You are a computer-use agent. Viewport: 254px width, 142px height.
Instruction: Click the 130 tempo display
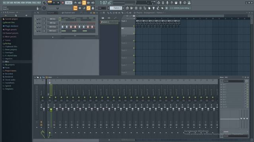tap(68, 3)
